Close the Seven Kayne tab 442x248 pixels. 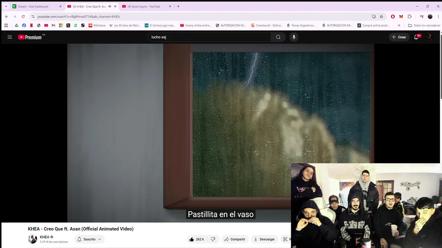[170, 7]
